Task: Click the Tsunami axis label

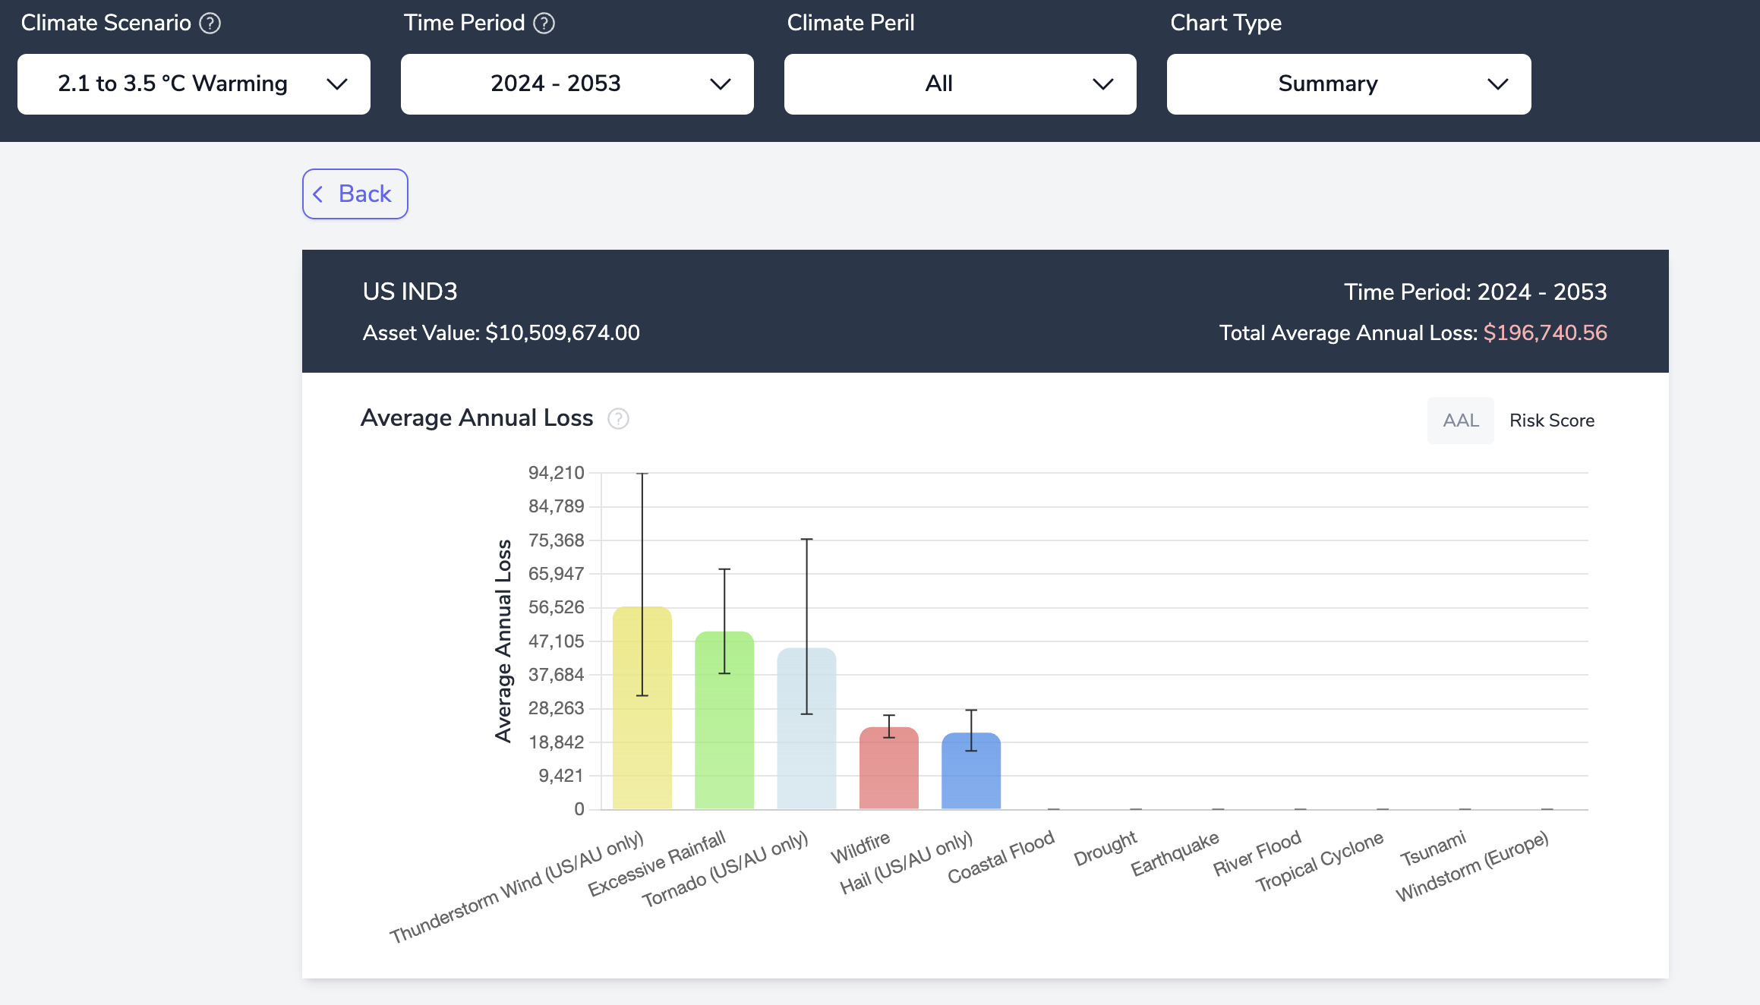Action: tap(1433, 848)
